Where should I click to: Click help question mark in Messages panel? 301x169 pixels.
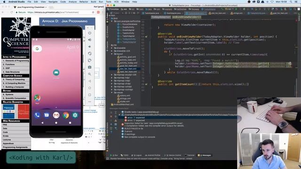[111, 132]
